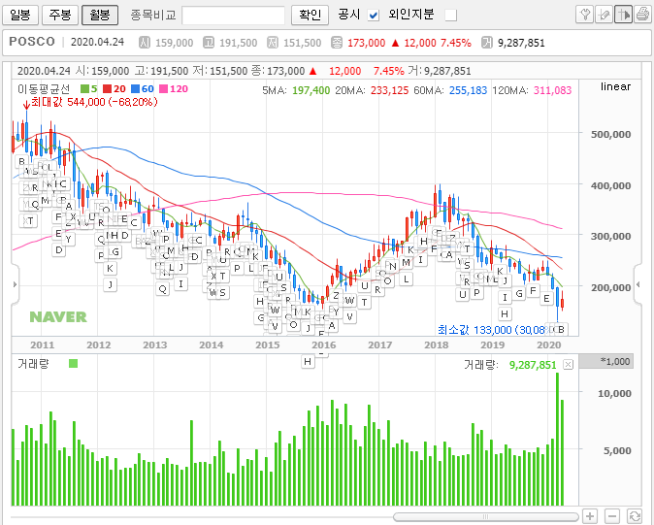Viewport: 654px width, 525px height.
Task: Click the WS disclosure marker near 2014
Action: tap(217, 293)
